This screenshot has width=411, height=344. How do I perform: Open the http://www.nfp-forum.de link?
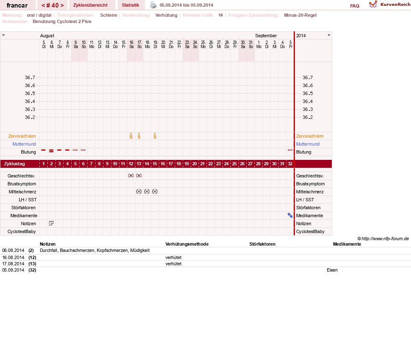click(x=385, y=239)
